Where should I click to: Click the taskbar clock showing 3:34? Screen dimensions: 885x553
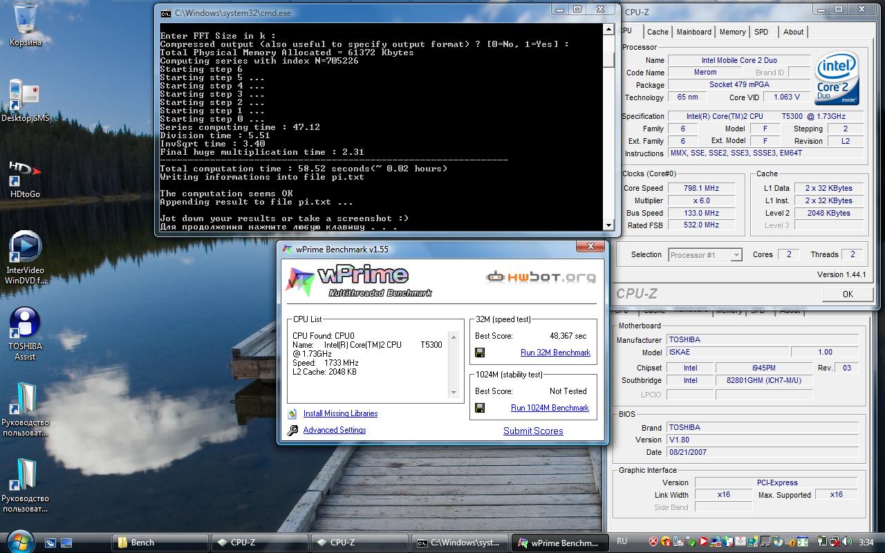[866, 542]
